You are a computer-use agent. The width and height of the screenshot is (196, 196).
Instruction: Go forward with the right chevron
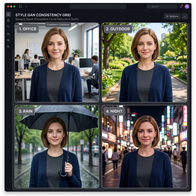click(31, 6)
